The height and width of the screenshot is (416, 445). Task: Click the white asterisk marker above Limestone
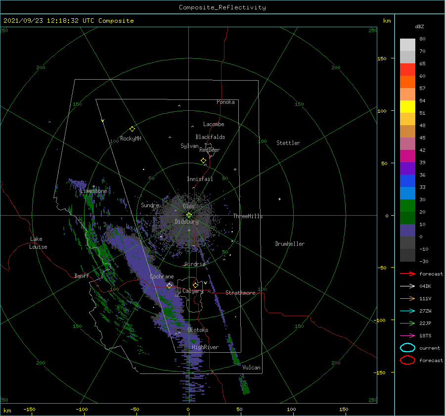93,186
